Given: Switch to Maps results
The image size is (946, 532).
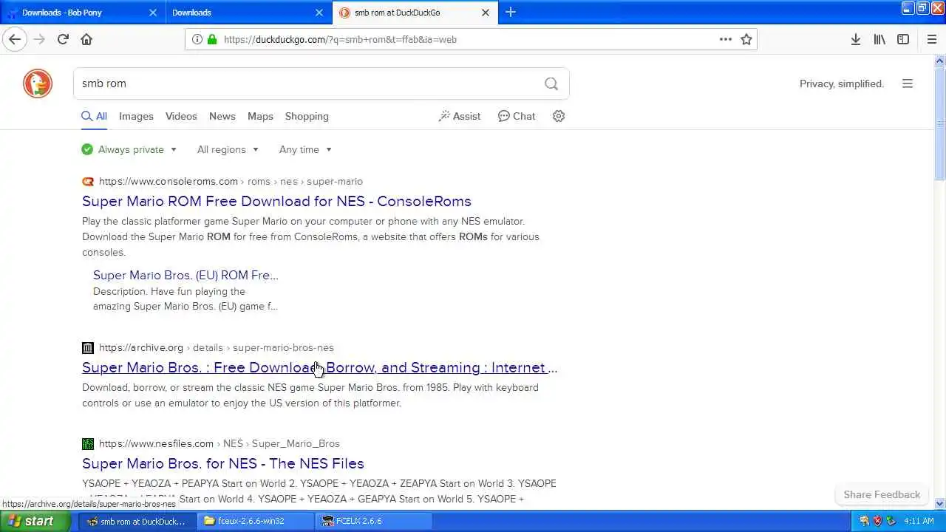Looking at the screenshot, I should [x=260, y=116].
